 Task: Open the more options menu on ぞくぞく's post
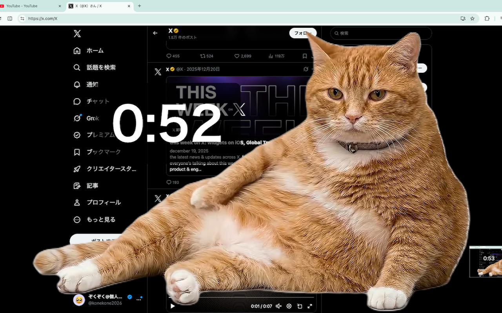tap(139, 298)
